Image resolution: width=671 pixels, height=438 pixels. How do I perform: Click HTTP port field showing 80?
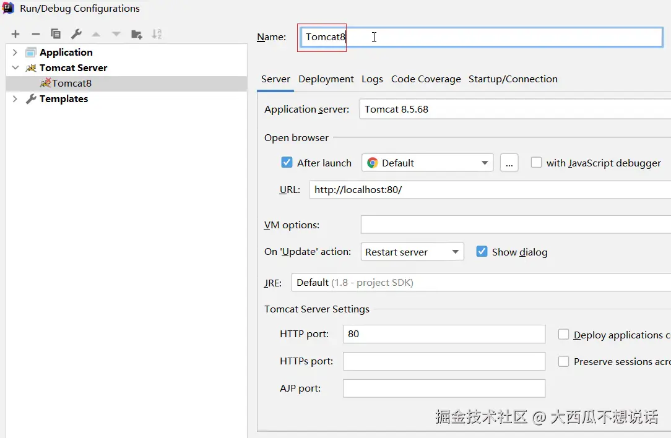(444, 334)
